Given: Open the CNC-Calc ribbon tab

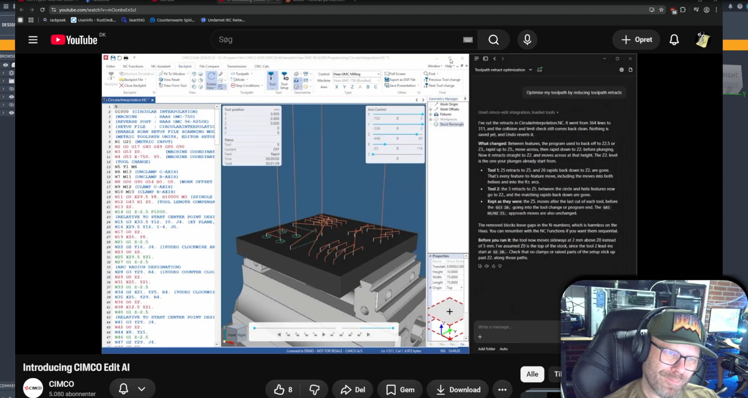Looking at the screenshot, I should pyautogui.click(x=262, y=66).
